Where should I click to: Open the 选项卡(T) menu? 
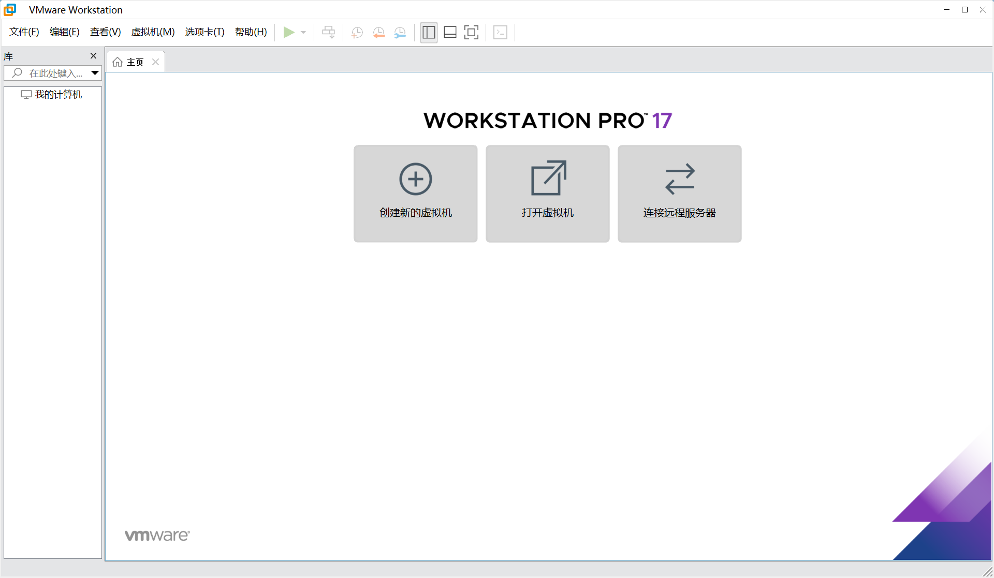point(204,32)
